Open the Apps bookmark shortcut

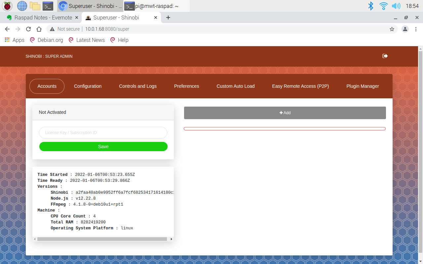(x=14, y=40)
